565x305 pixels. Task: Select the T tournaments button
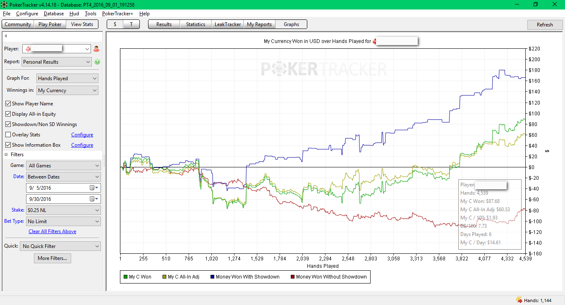coord(131,24)
